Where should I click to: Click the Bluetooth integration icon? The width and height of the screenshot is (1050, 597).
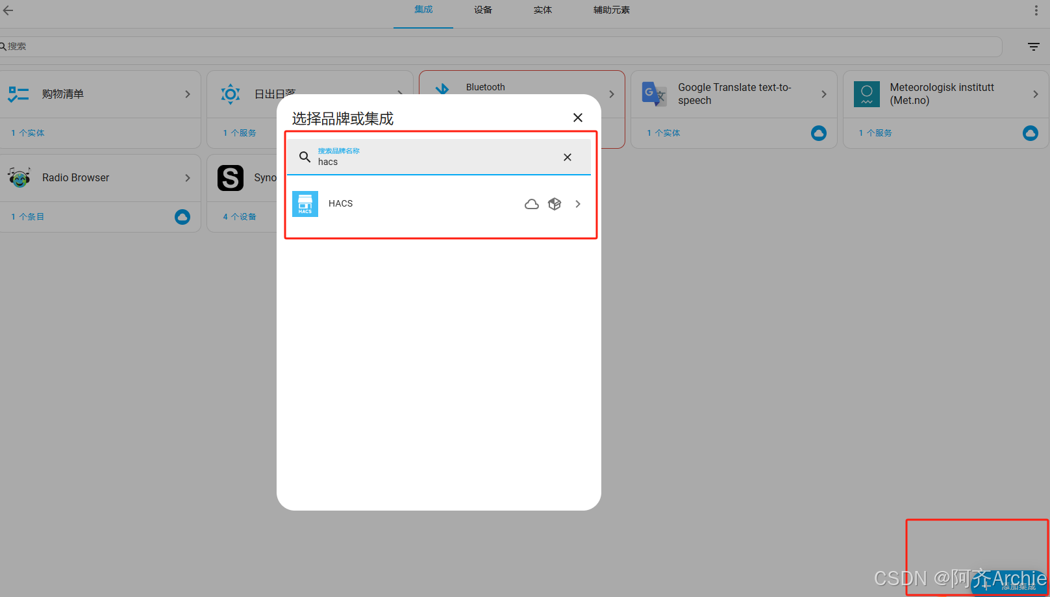442,89
